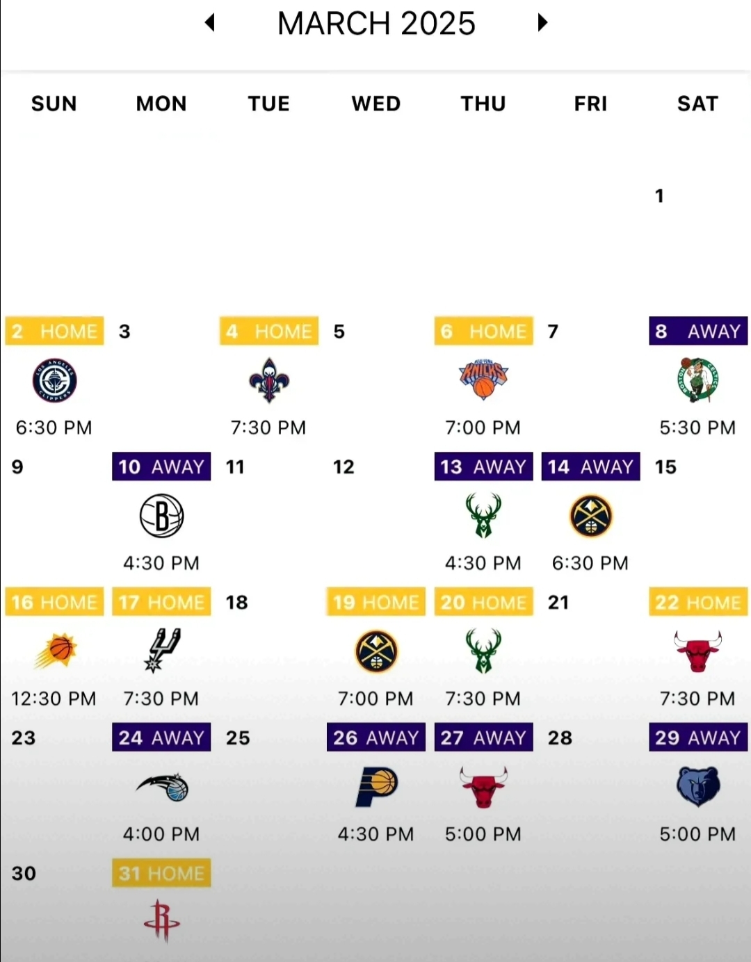Click the 22 HOME date banner
Image resolution: width=751 pixels, height=962 pixels.
(x=698, y=602)
